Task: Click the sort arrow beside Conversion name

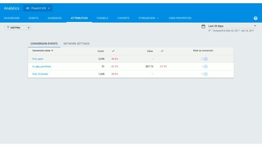Action: tap(52, 51)
